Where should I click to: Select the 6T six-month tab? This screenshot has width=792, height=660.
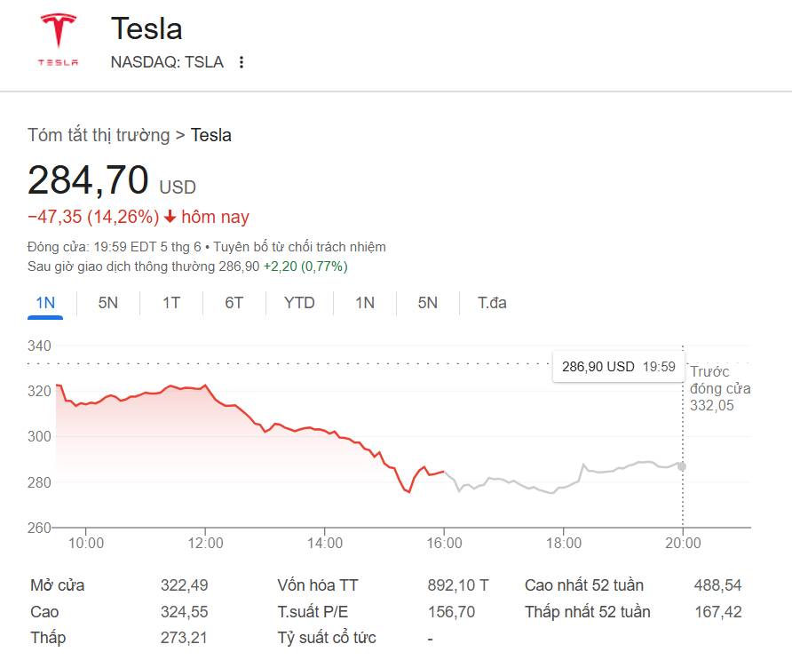click(x=234, y=303)
